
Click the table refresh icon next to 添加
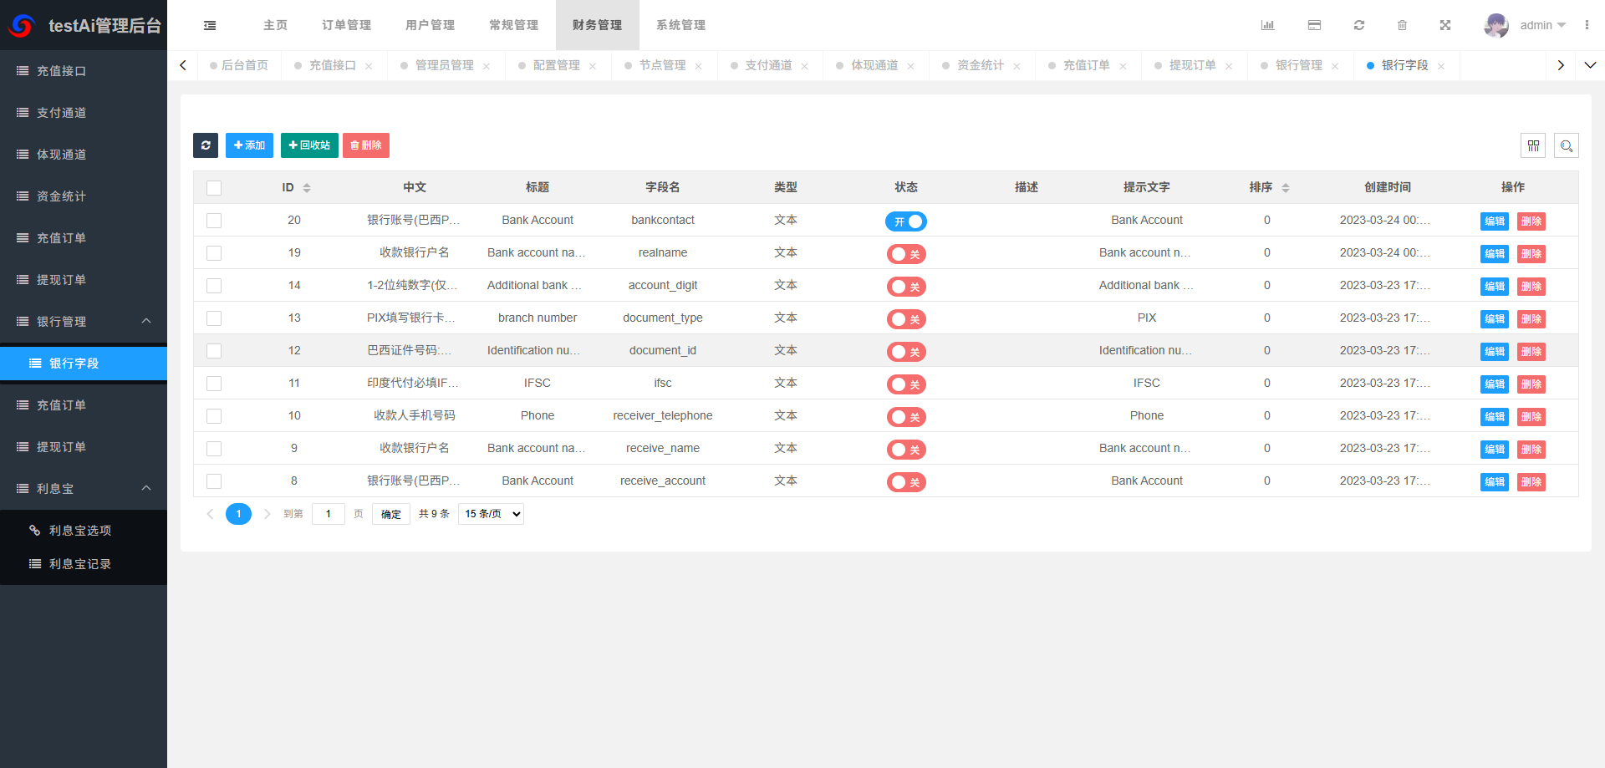[206, 145]
